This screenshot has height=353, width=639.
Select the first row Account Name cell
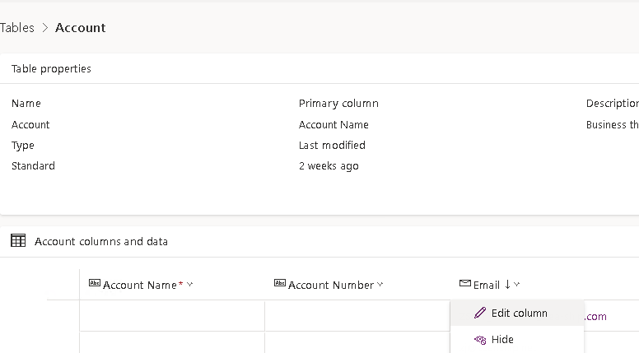pyautogui.click(x=171, y=316)
